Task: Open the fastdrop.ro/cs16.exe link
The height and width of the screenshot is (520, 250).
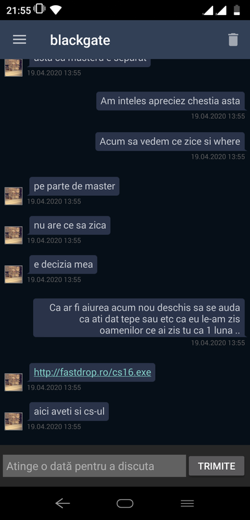Action: (x=92, y=372)
